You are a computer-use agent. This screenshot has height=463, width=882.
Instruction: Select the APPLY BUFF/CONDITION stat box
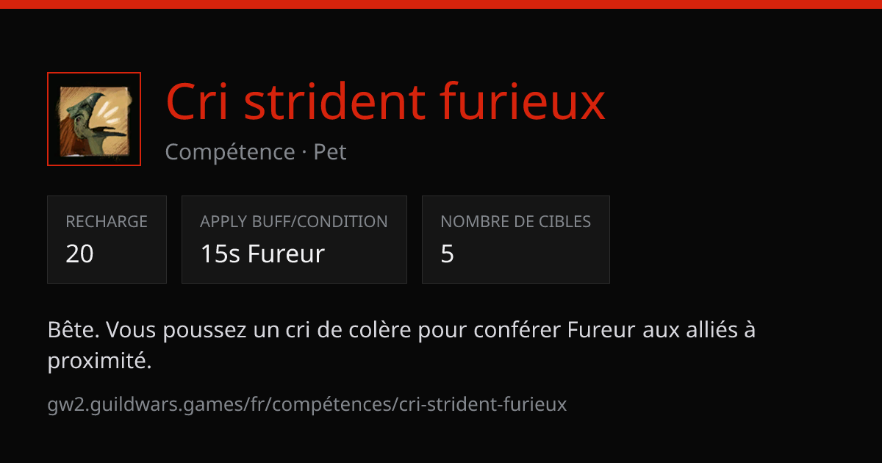coord(294,240)
